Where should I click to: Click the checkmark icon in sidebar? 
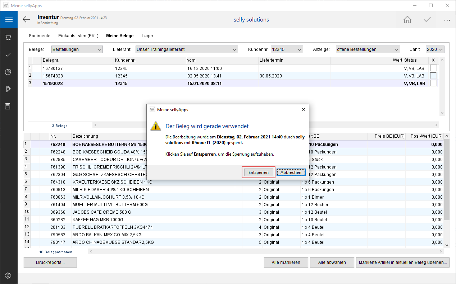click(9, 55)
